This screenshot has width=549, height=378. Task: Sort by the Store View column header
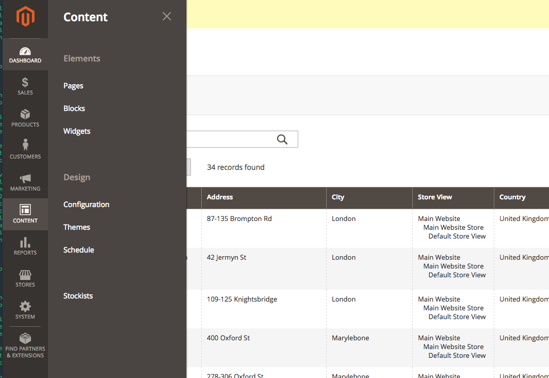(x=453, y=197)
